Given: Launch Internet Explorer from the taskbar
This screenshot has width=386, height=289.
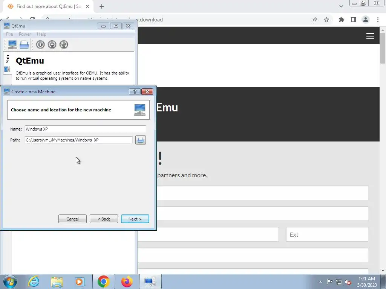Looking at the screenshot, I should point(34,281).
